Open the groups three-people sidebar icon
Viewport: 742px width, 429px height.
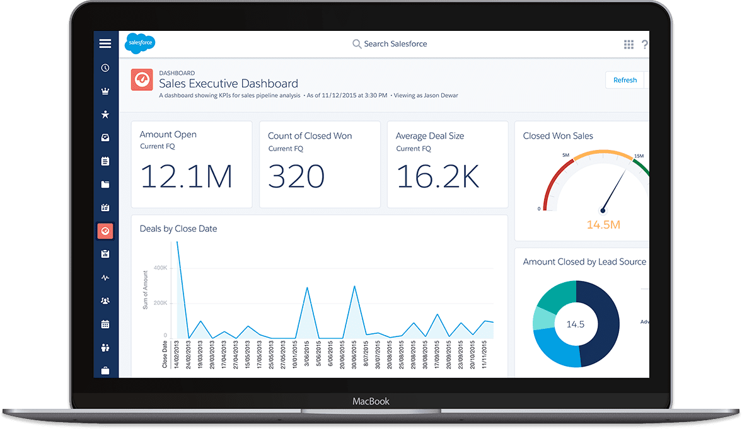click(x=105, y=301)
